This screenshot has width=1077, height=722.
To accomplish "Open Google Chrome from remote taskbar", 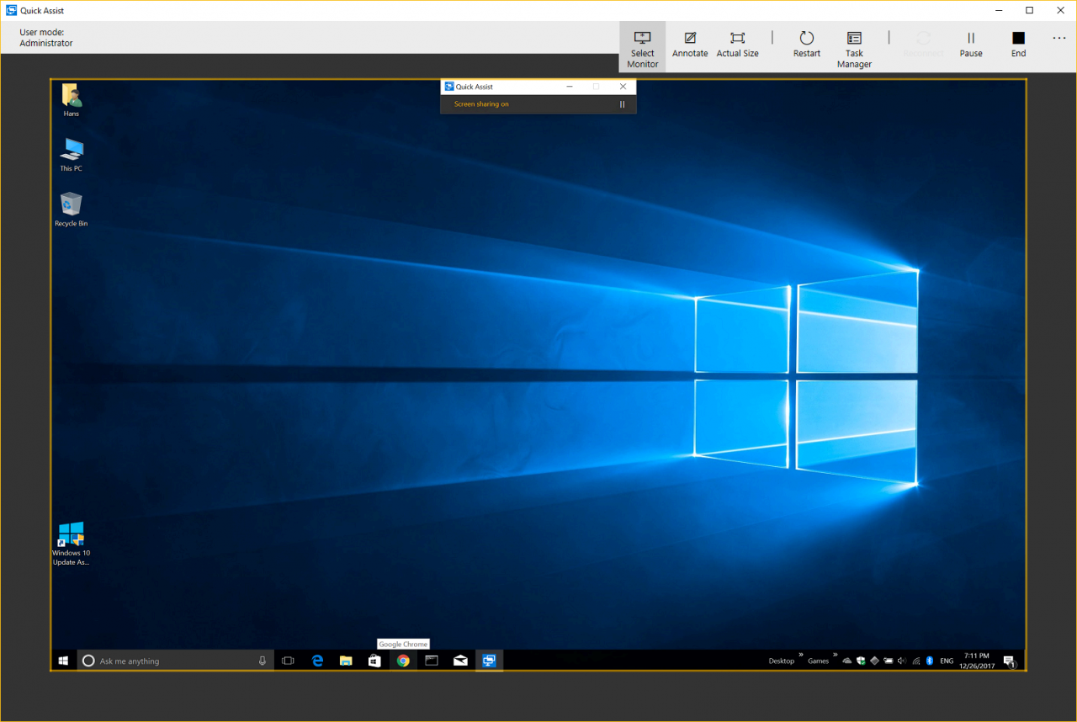I will tap(402, 661).
